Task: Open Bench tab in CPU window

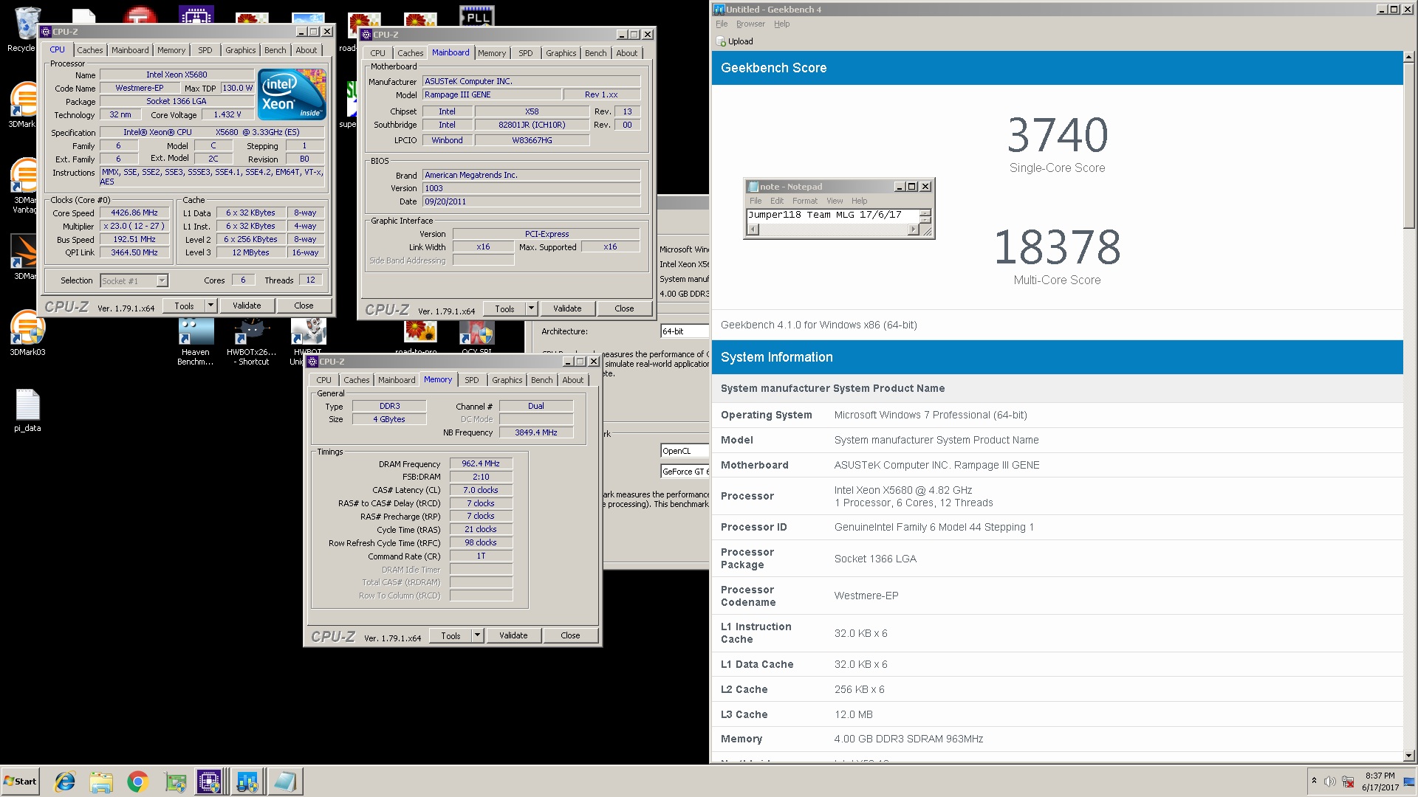Action: point(275,50)
